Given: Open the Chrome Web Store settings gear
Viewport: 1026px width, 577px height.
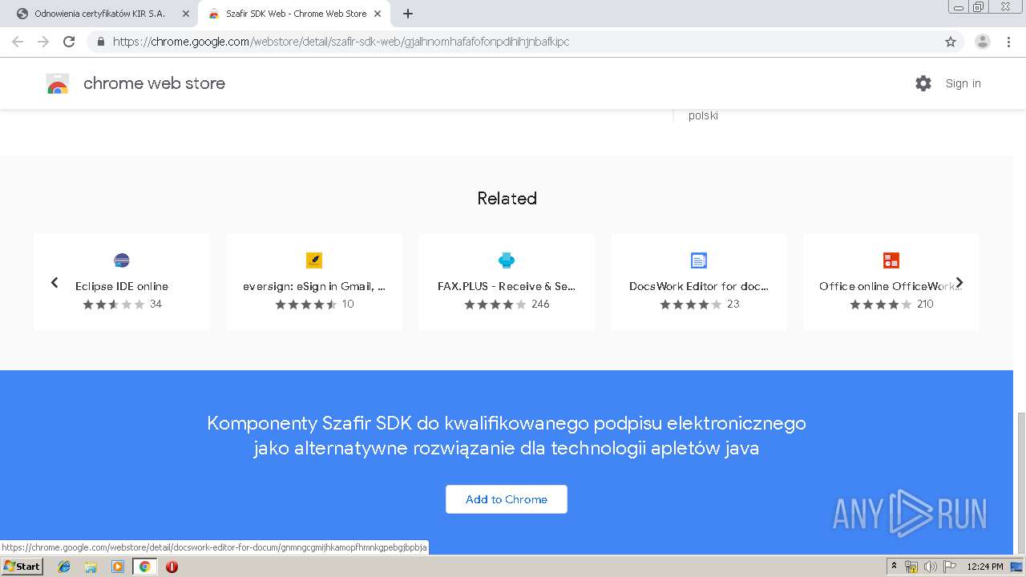Looking at the screenshot, I should [x=923, y=83].
